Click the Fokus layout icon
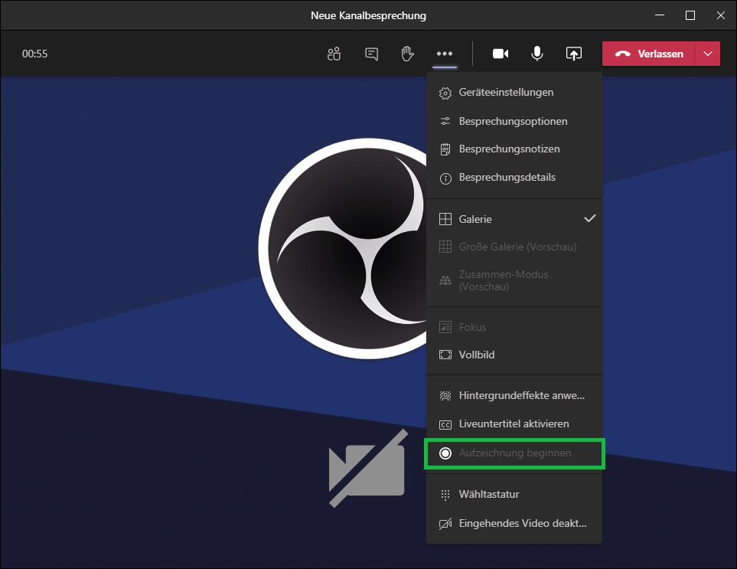Image resolution: width=737 pixels, height=569 pixels. [445, 327]
